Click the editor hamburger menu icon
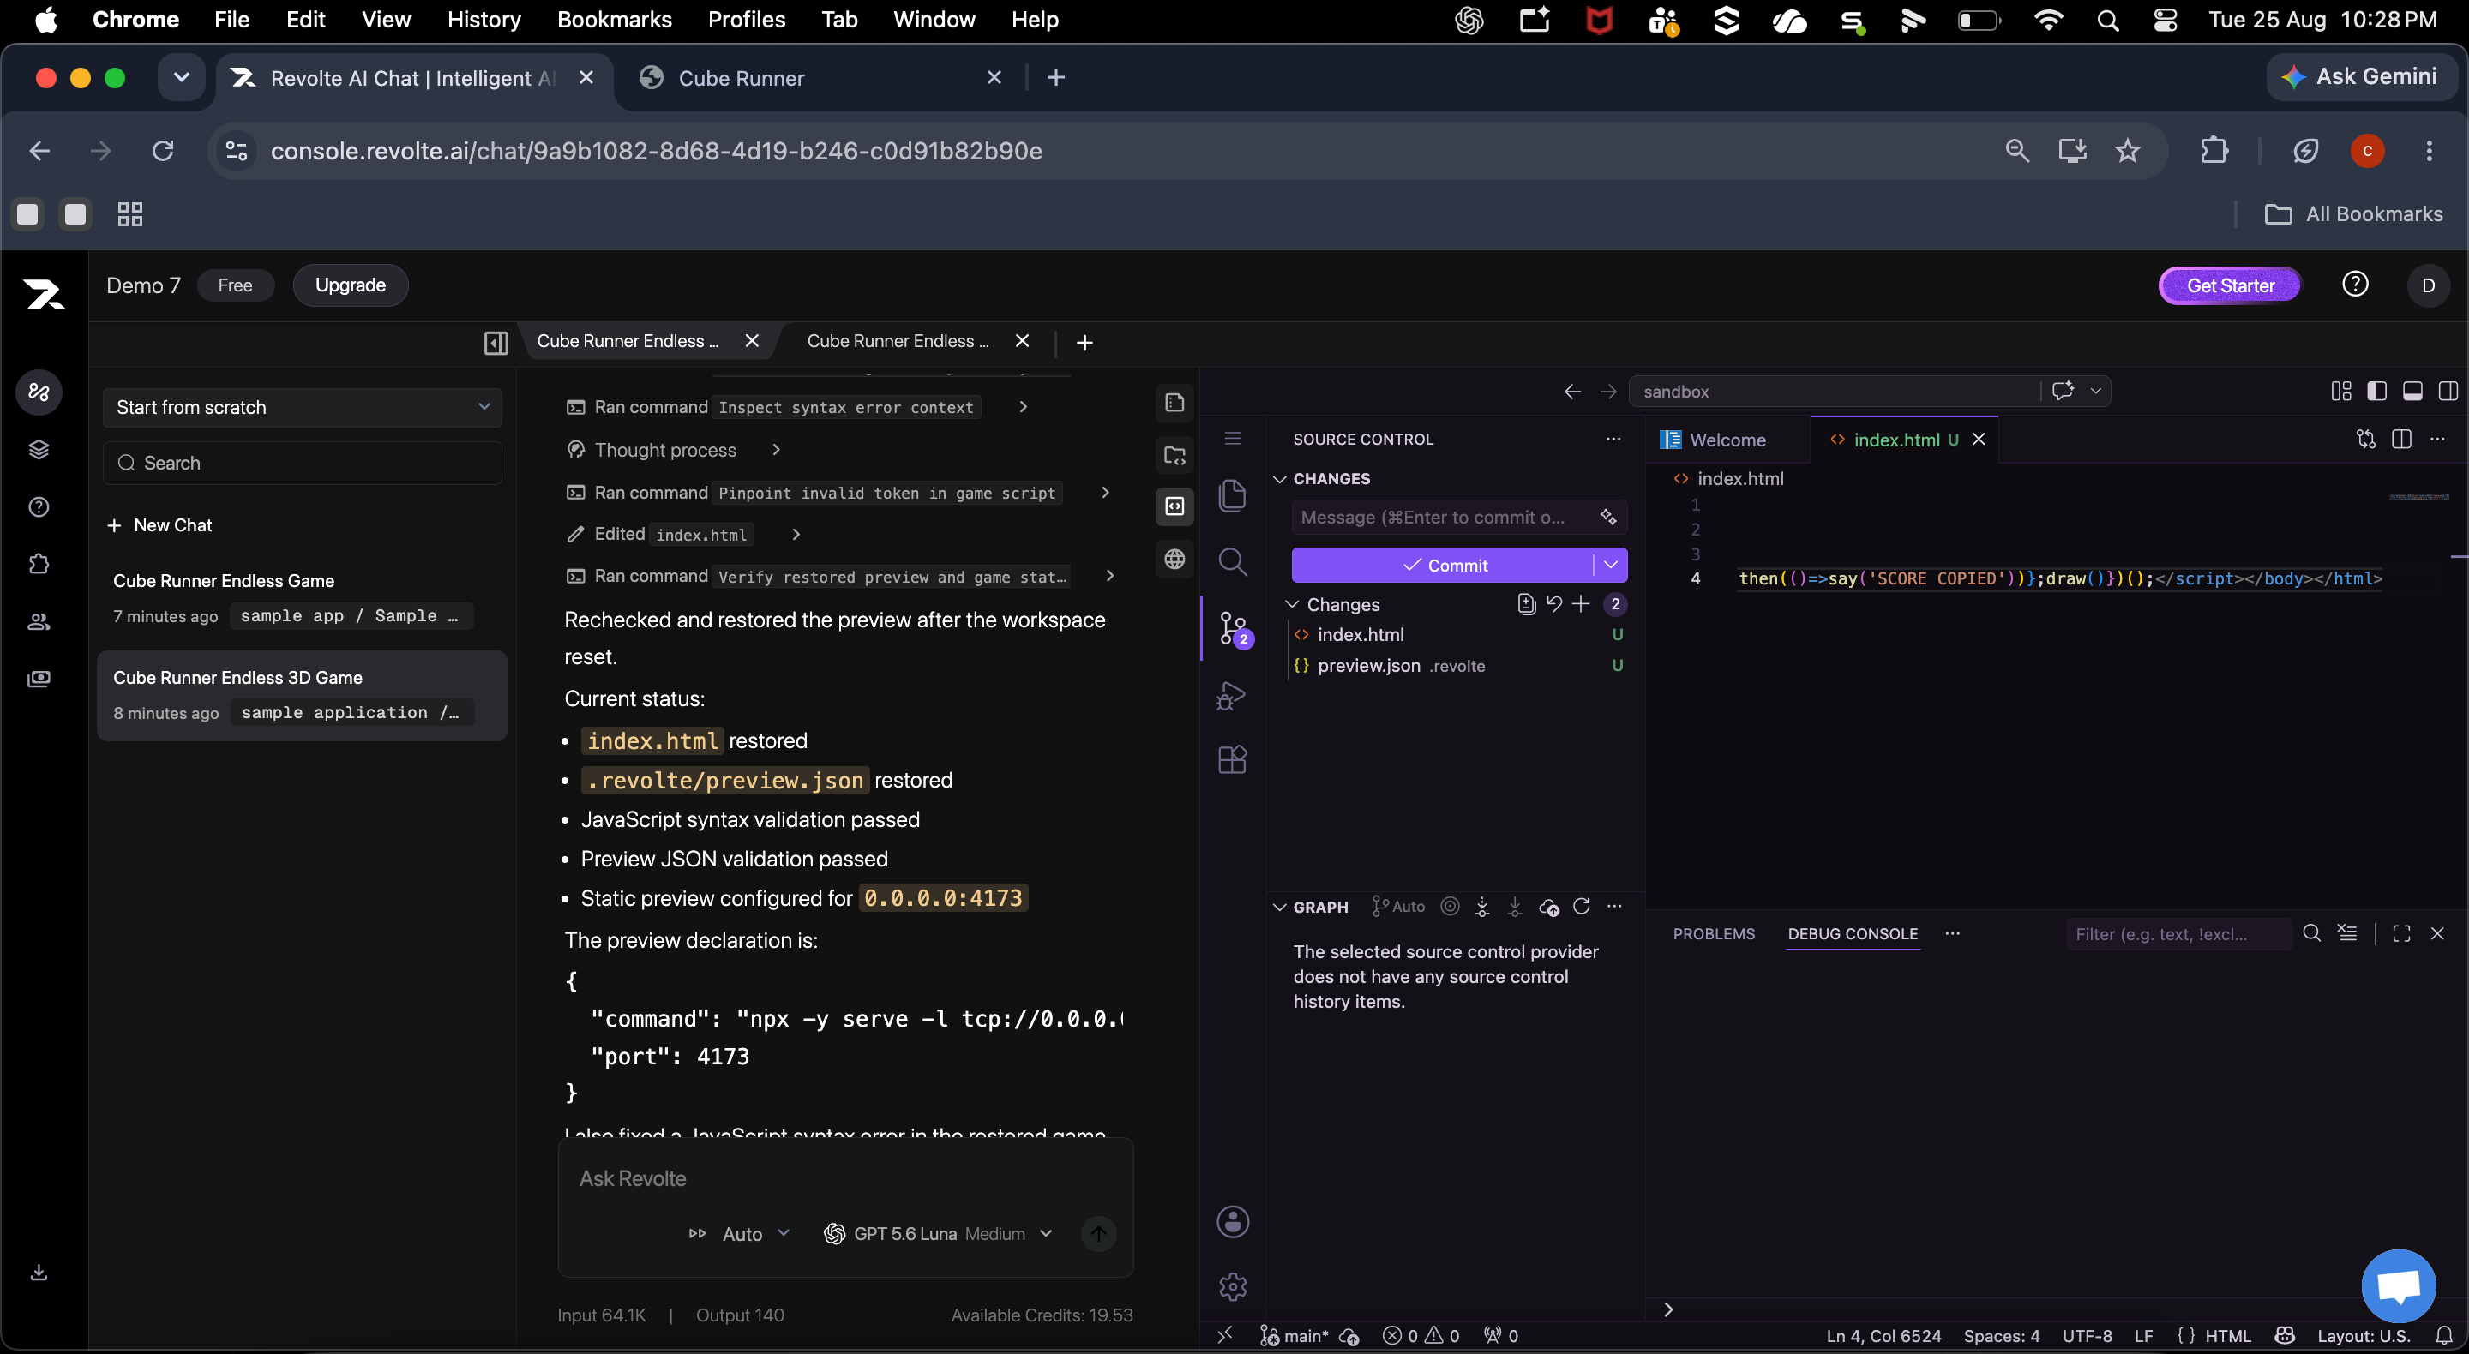The width and height of the screenshot is (2469, 1354). 1233,439
